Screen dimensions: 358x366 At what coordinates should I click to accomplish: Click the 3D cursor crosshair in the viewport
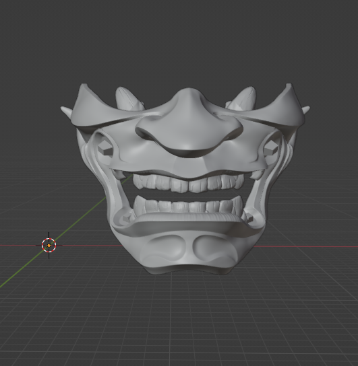[49, 246]
